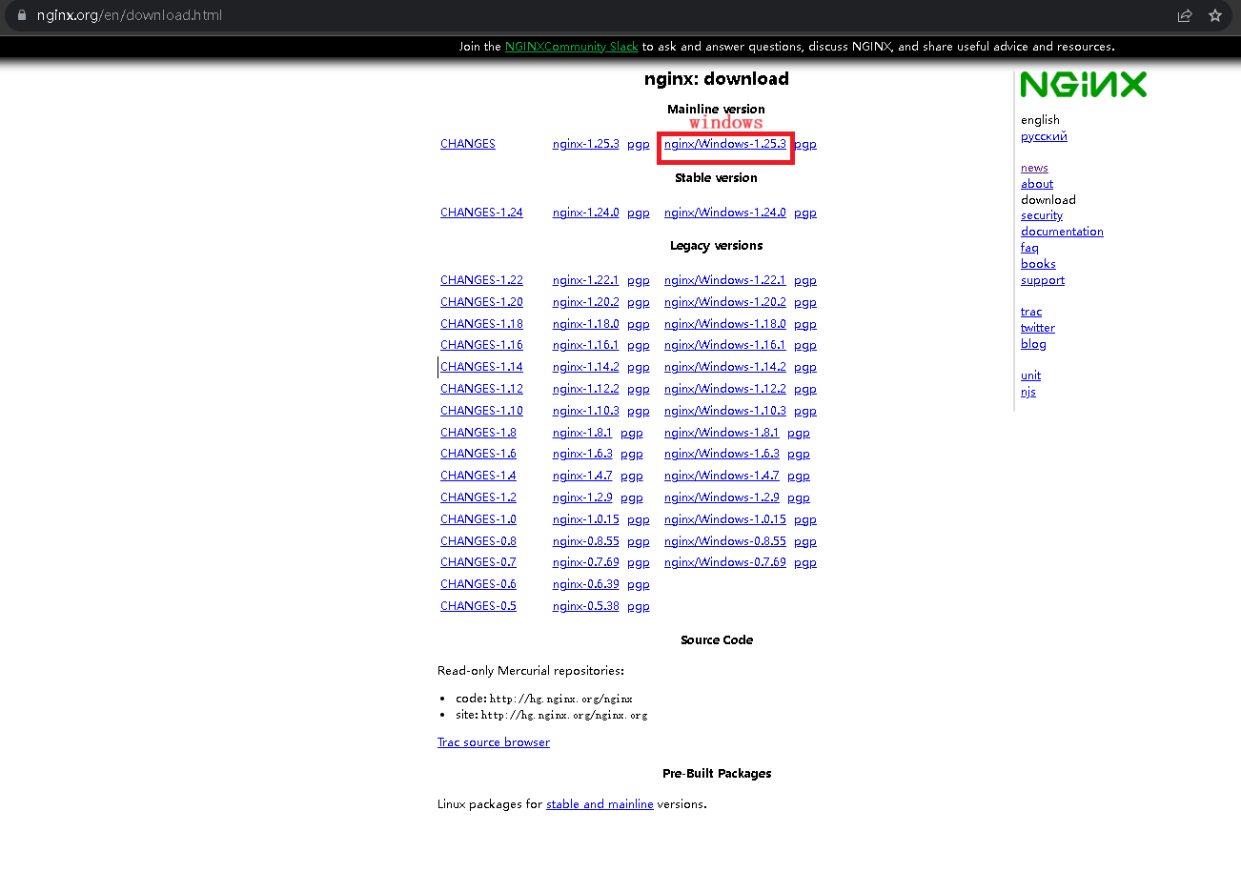
Task: Click the http://hg.nginx.org/nginx code URL text
Action: (x=561, y=699)
